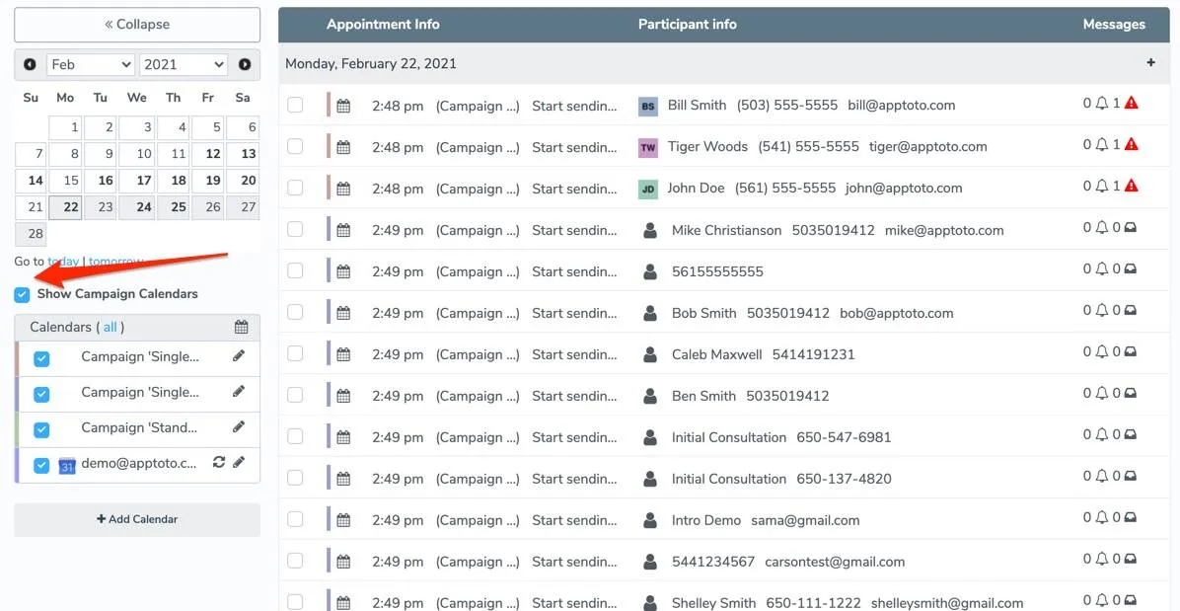This screenshot has height=611, width=1180.
Task: Click the Appointment Info column header
Action: point(383,24)
